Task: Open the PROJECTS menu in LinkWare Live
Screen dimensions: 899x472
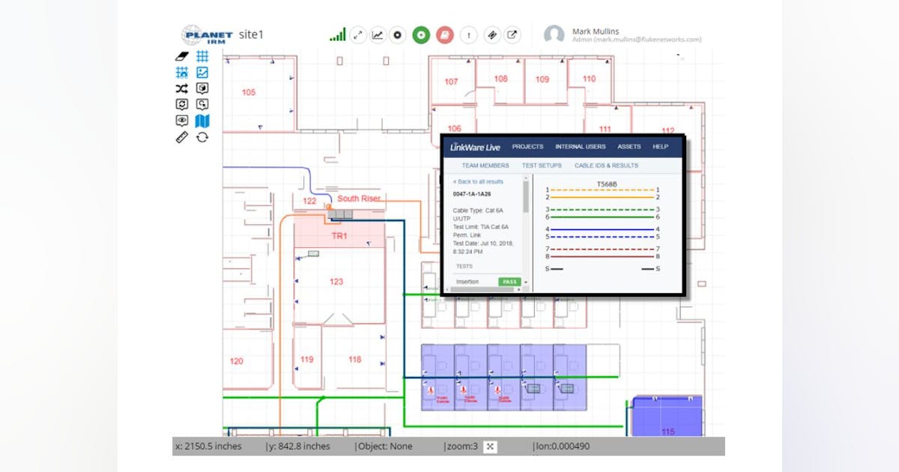Action: tap(527, 147)
